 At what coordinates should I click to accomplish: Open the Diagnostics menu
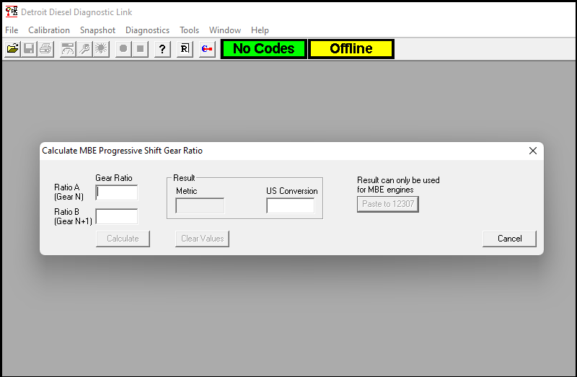coord(147,30)
